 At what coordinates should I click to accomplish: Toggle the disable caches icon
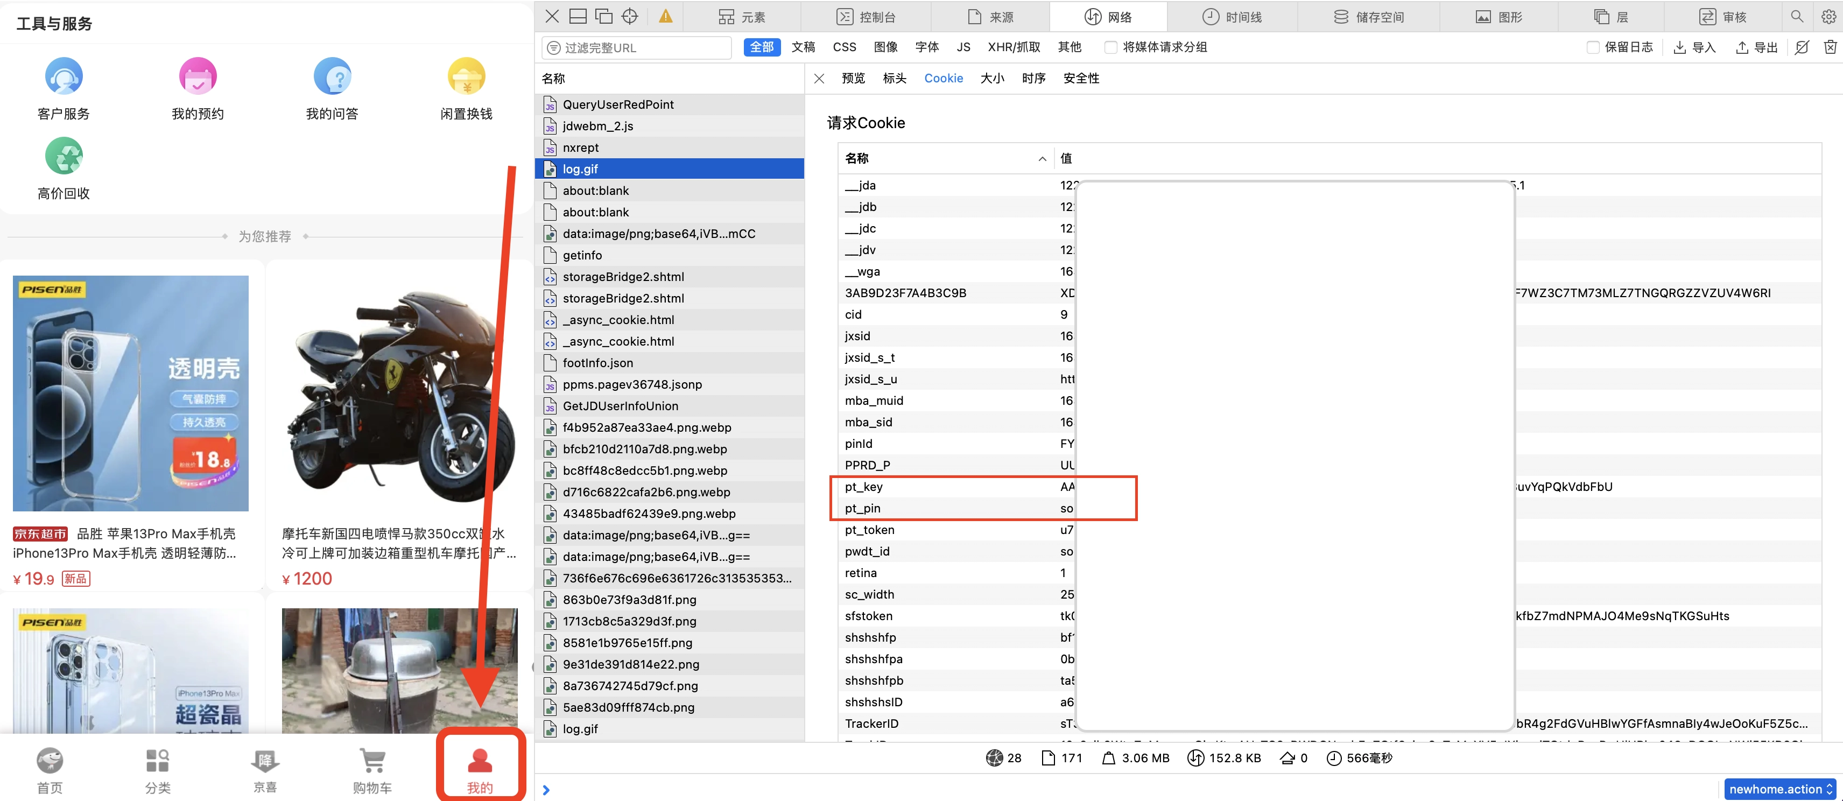click(1802, 47)
